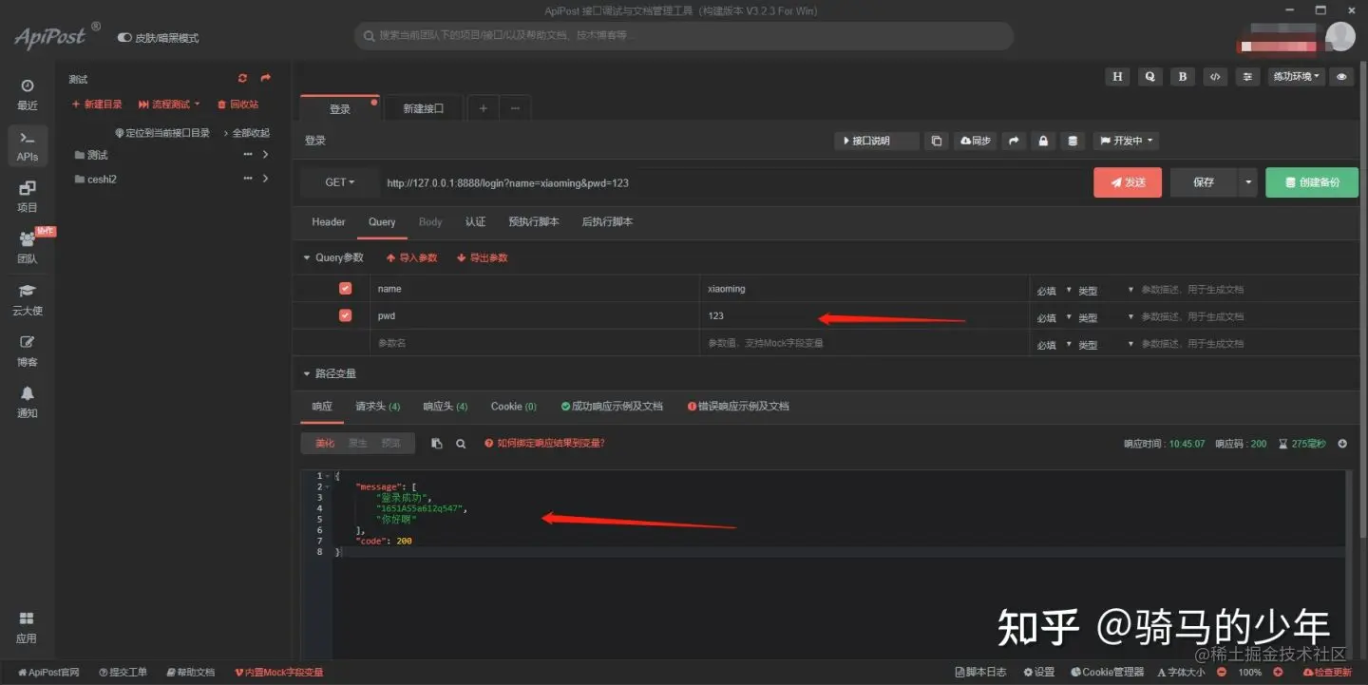Switch to the 请求头 (4) tab

tap(378, 406)
